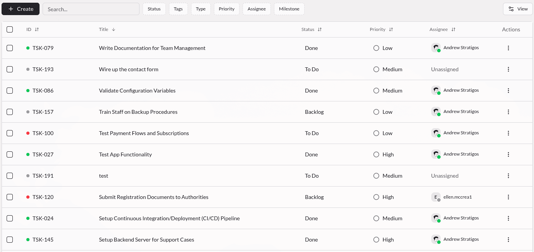Image resolution: width=534 pixels, height=252 pixels.
Task: Open the actions menu for TSK-079
Action: coord(508,48)
